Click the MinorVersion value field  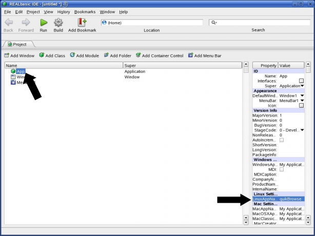pyautogui.click(x=281, y=121)
